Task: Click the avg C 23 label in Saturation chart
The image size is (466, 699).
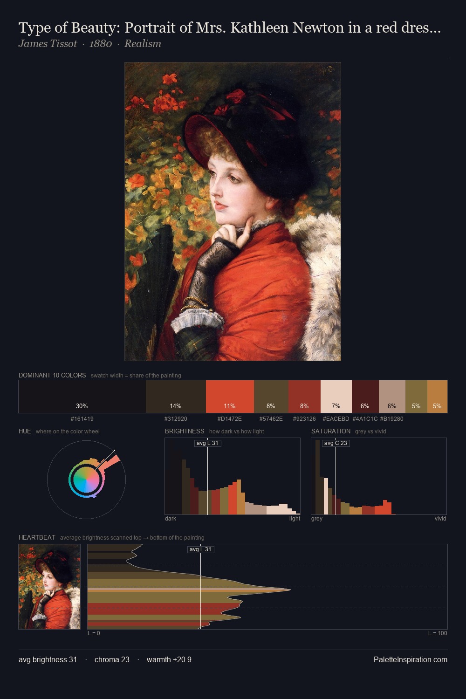Action: click(x=336, y=443)
